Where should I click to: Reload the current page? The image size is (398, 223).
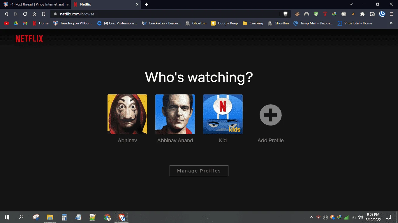click(x=25, y=14)
